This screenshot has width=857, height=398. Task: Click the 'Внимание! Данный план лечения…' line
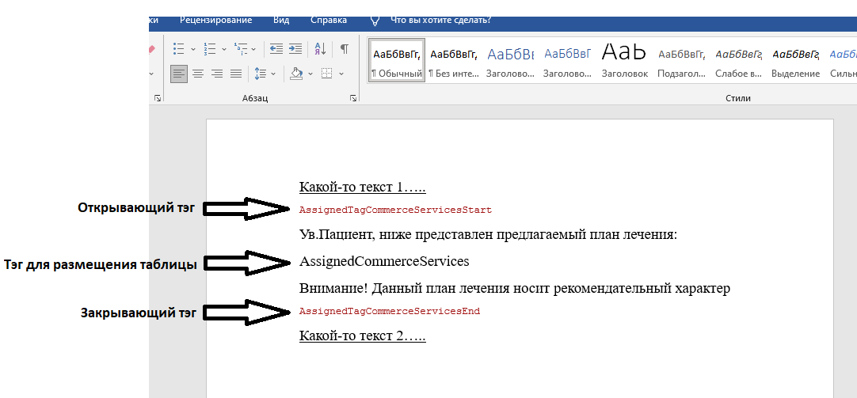[515, 288]
